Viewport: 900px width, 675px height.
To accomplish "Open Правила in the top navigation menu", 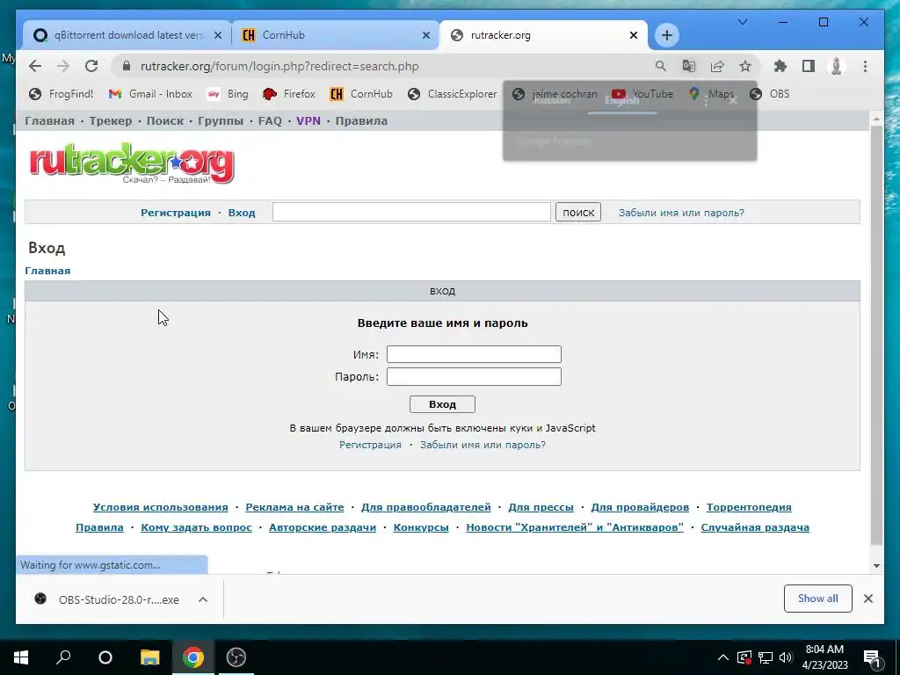I will pyautogui.click(x=361, y=121).
